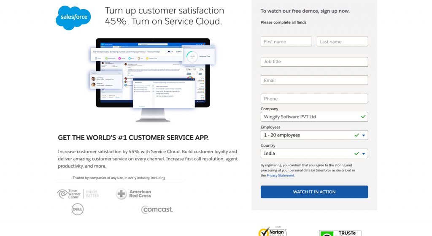This screenshot has width=432, height=236.
Task: Focus the Last name field
Action: [x=342, y=42]
